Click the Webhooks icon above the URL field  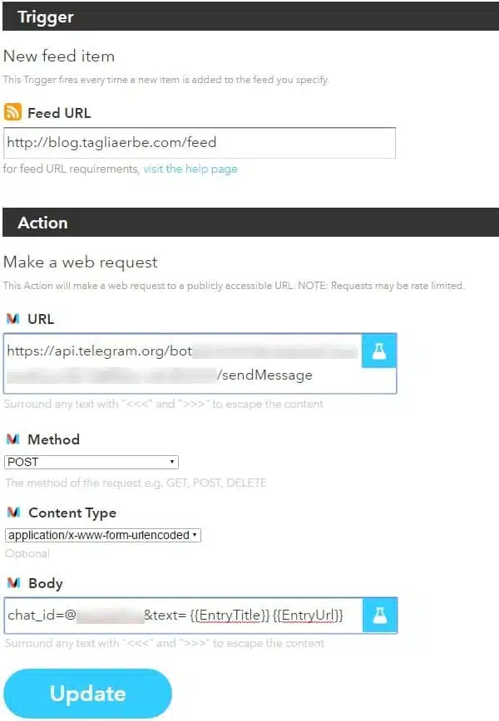tap(12, 318)
